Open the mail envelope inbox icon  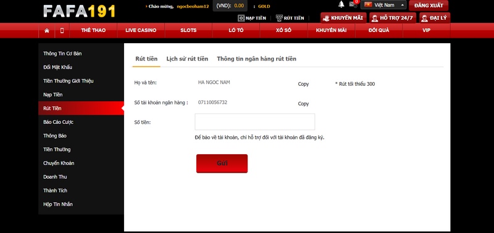coord(353,5)
